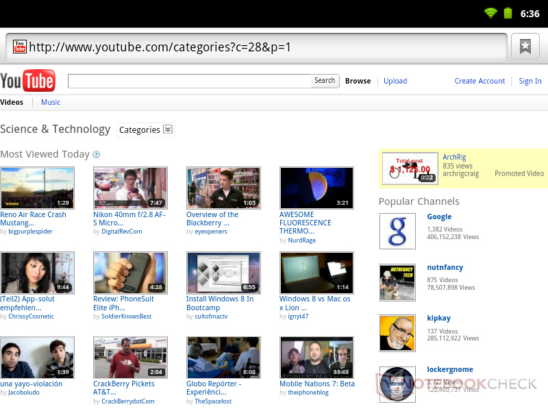Click Create Account link
The height and width of the screenshot is (411, 548).
tap(480, 81)
